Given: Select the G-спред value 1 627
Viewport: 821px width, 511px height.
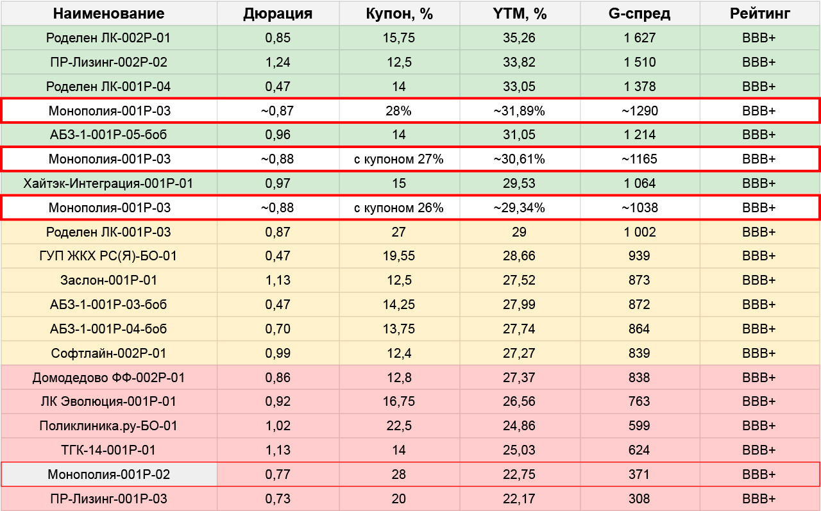Looking at the screenshot, I should point(639,38).
